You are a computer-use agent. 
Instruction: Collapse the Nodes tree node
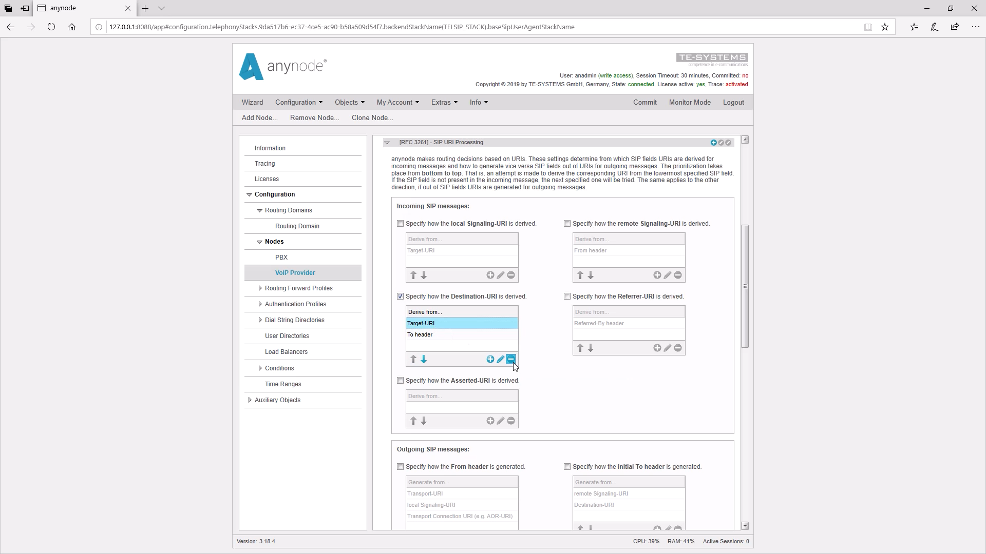pos(260,242)
